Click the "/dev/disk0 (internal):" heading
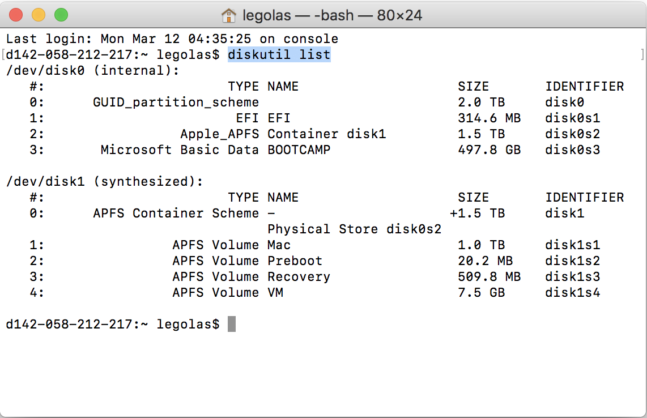 click(92, 71)
